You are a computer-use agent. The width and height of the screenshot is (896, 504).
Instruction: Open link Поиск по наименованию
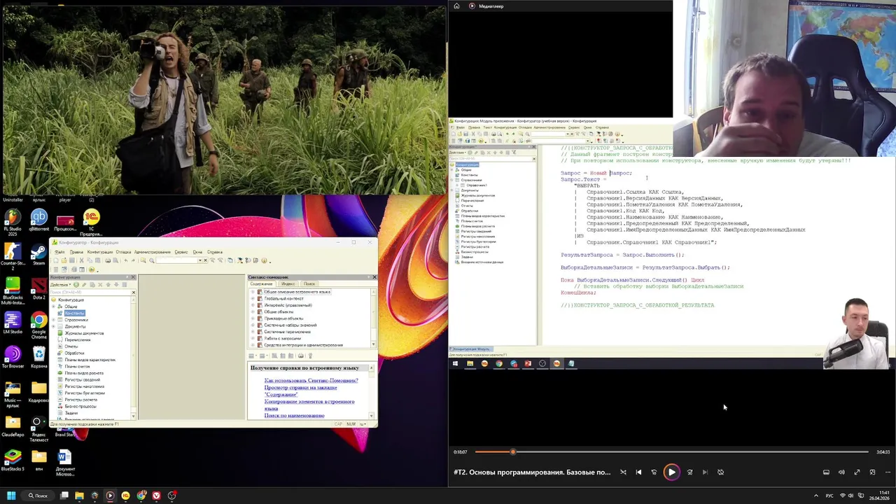pyautogui.click(x=294, y=416)
